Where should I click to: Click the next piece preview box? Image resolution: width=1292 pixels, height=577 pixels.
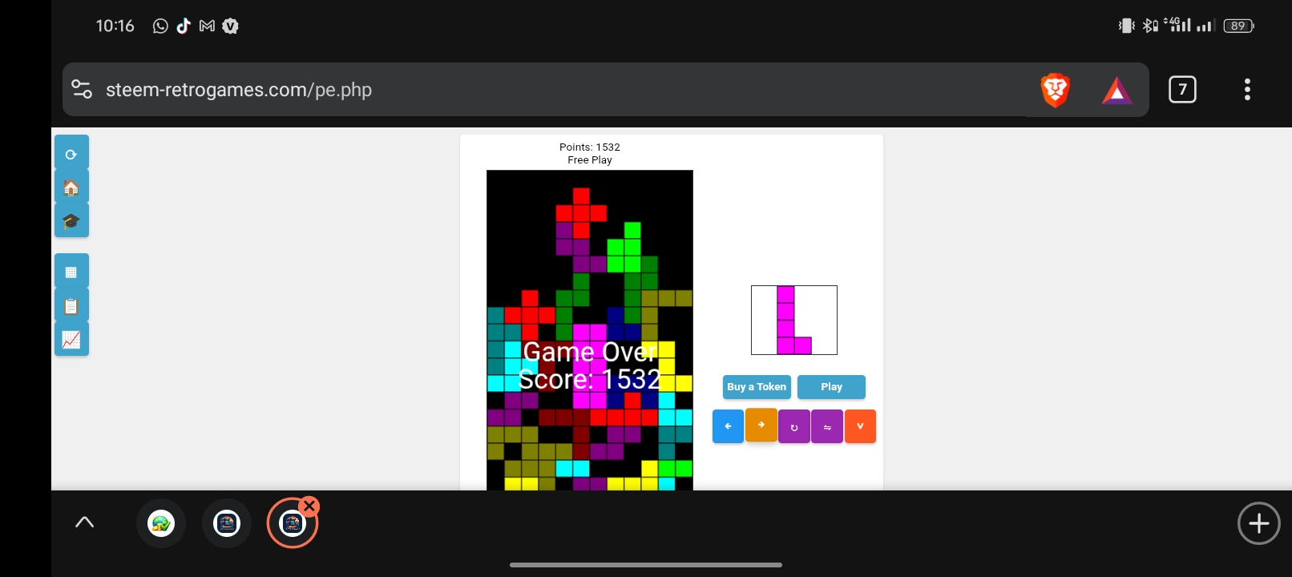pyautogui.click(x=794, y=320)
